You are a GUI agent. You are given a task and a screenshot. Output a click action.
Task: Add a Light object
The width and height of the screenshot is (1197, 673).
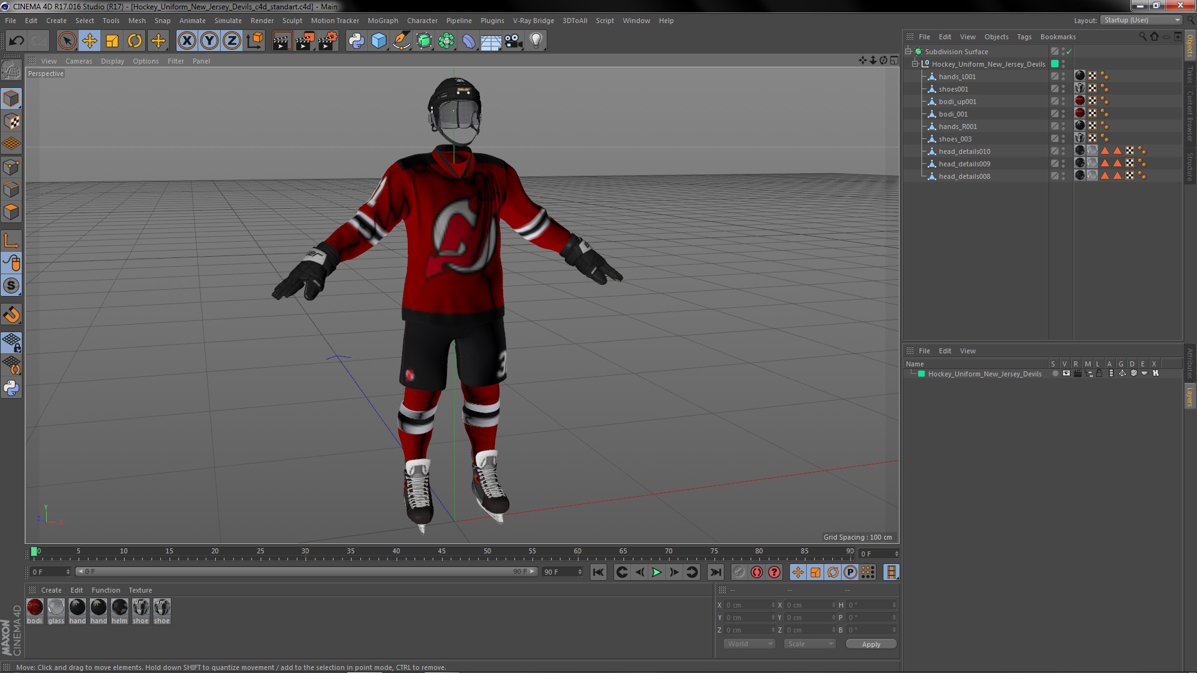(x=536, y=41)
